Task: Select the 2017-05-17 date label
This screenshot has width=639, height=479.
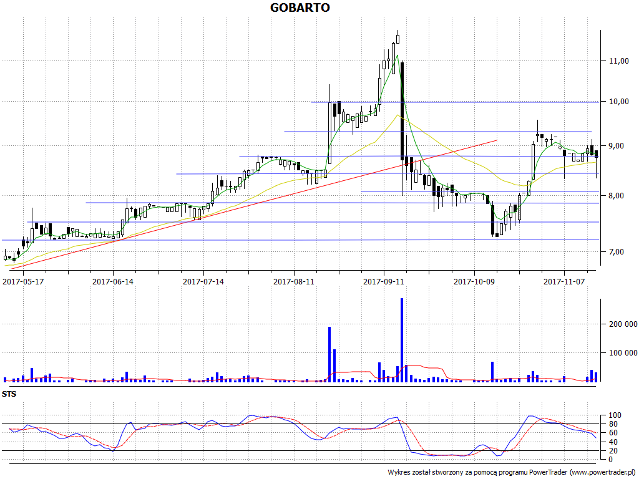Action: pos(23,281)
